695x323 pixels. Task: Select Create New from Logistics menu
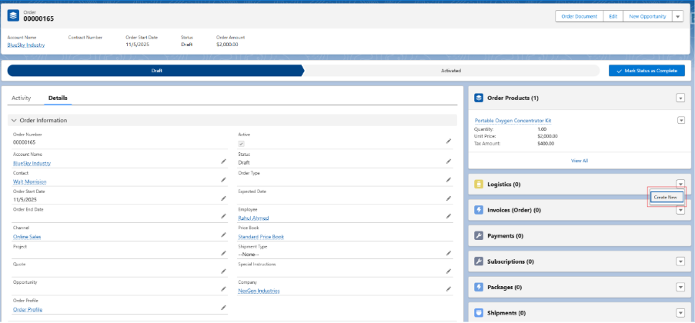[x=665, y=197]
